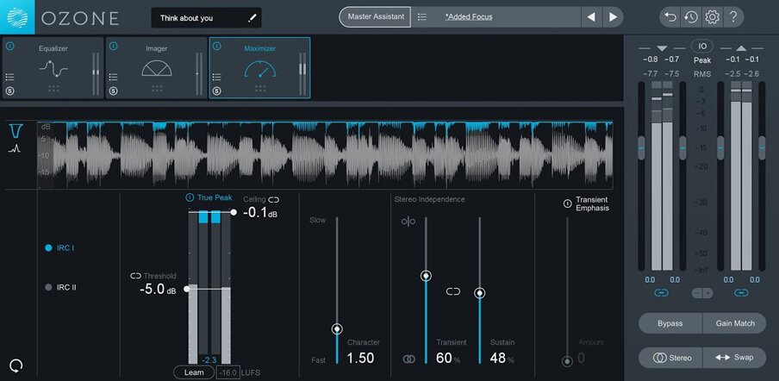This screenshot has width=779, height=381.
Task: Click the LUFS target input field
Action: pos(228,372)
